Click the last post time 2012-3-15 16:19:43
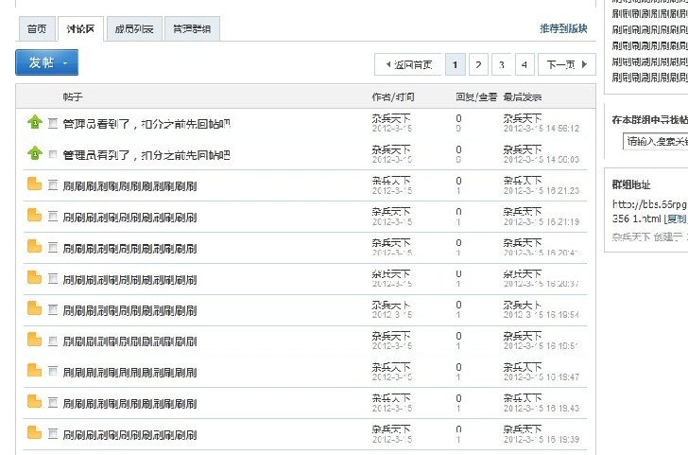The image size is (688, 455). point(541,408)
